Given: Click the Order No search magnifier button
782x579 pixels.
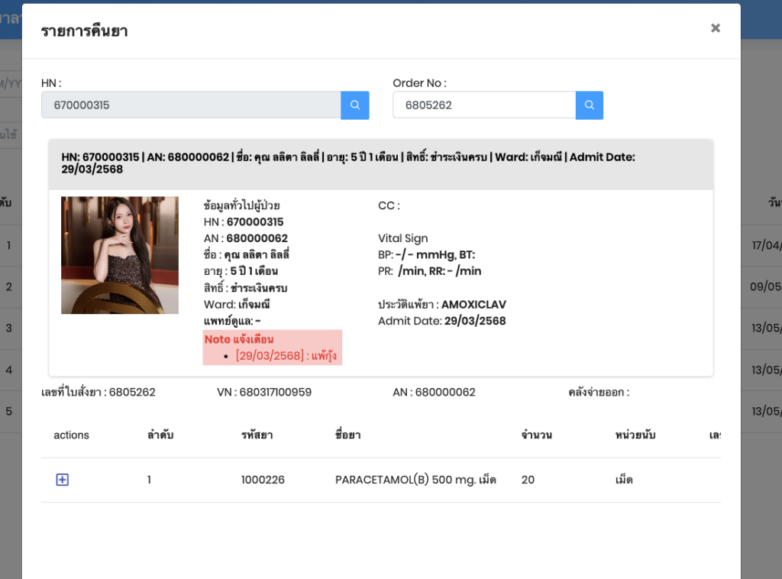Looking at the screenshot, I should point(589,105).
